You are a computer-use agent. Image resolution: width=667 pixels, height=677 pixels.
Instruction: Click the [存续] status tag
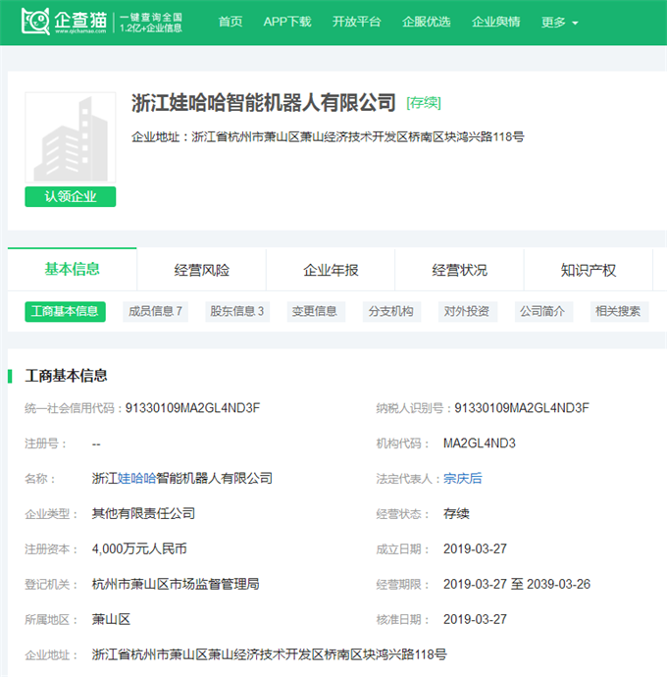click(x=424, y=103)
